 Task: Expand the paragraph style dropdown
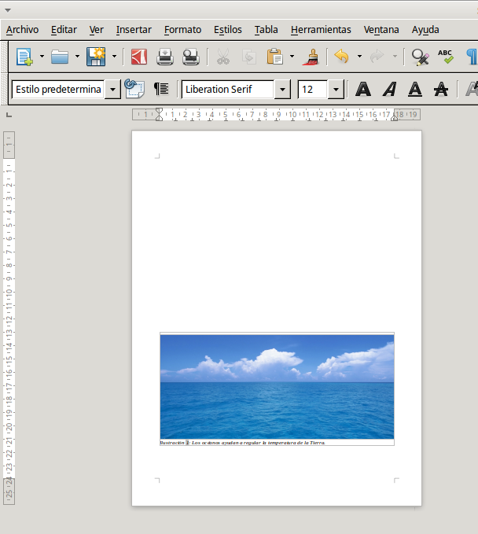coord(112,90)
